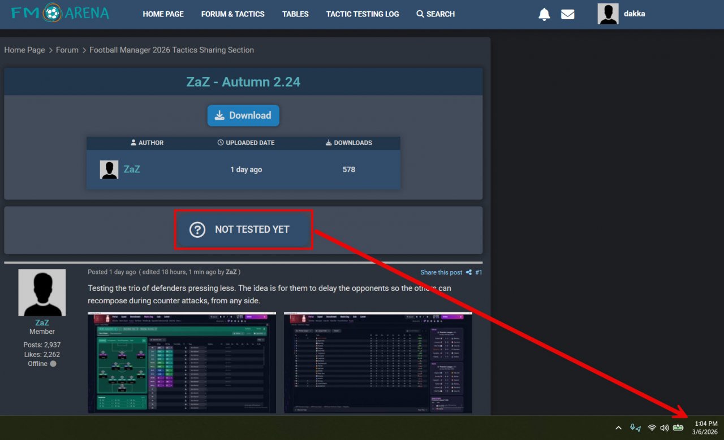Open the Football Manager 2026 Tactics Sharing Section breadcrumb
This screenshot has height=440, width=724.
coord(172,50)
